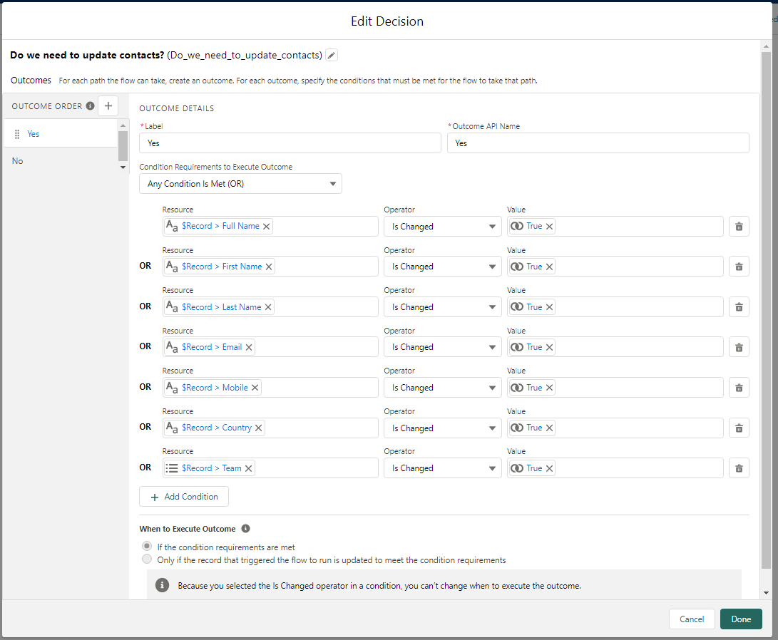Clear True value in Country row
The image size is (778, 640).
pos(550,428)
